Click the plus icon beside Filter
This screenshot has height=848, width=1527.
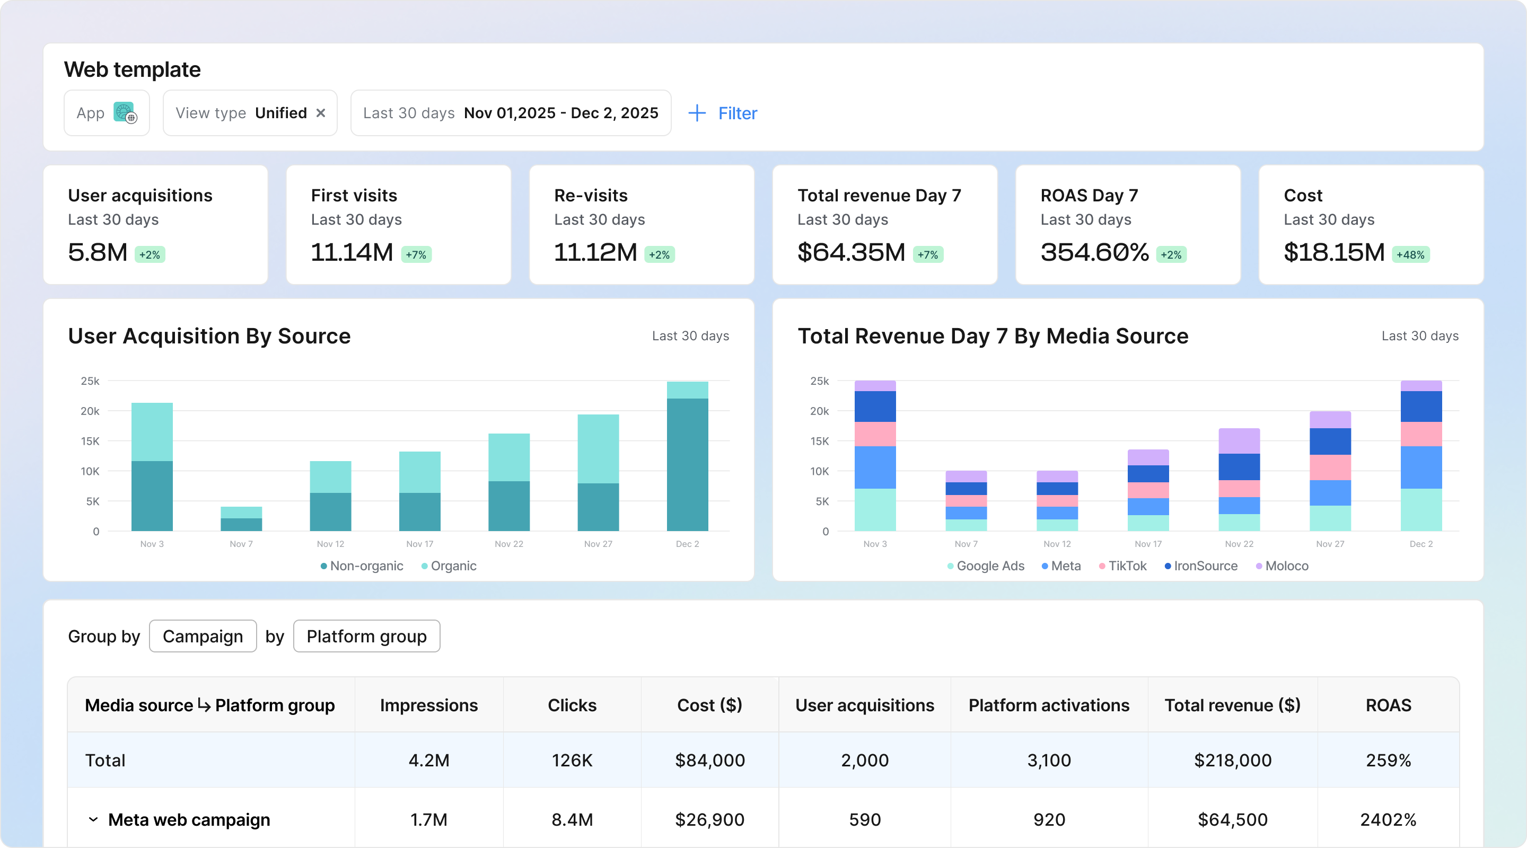pos(697,113)
